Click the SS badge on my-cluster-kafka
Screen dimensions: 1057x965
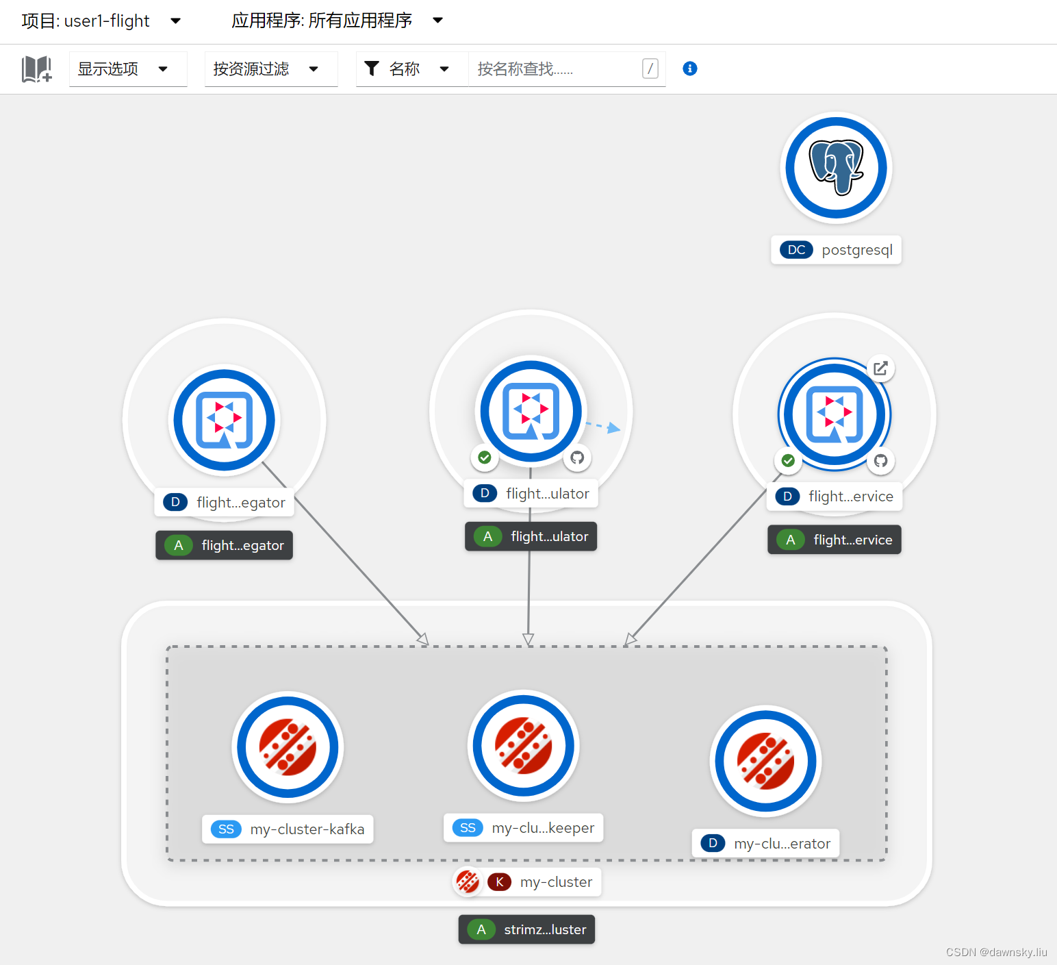pos(226,829)
